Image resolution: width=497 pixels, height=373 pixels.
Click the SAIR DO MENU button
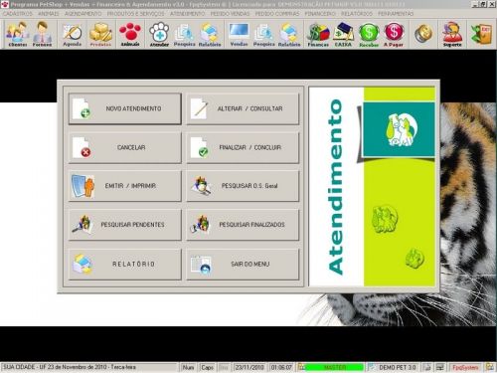pyautogui.click(x=243, y=265)
